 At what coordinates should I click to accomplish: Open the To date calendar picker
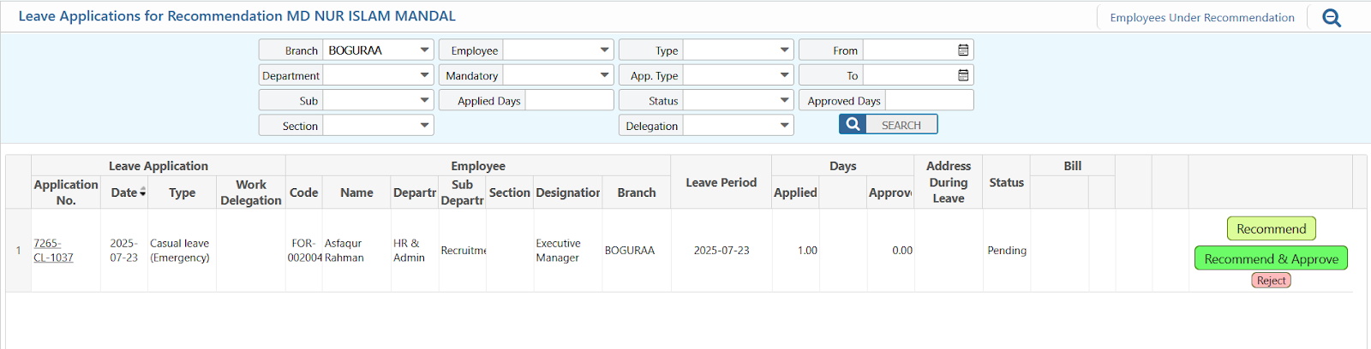[x=963, y=75]
